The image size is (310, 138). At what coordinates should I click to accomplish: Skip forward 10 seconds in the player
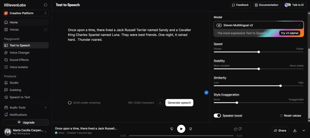tap(190, 129)
